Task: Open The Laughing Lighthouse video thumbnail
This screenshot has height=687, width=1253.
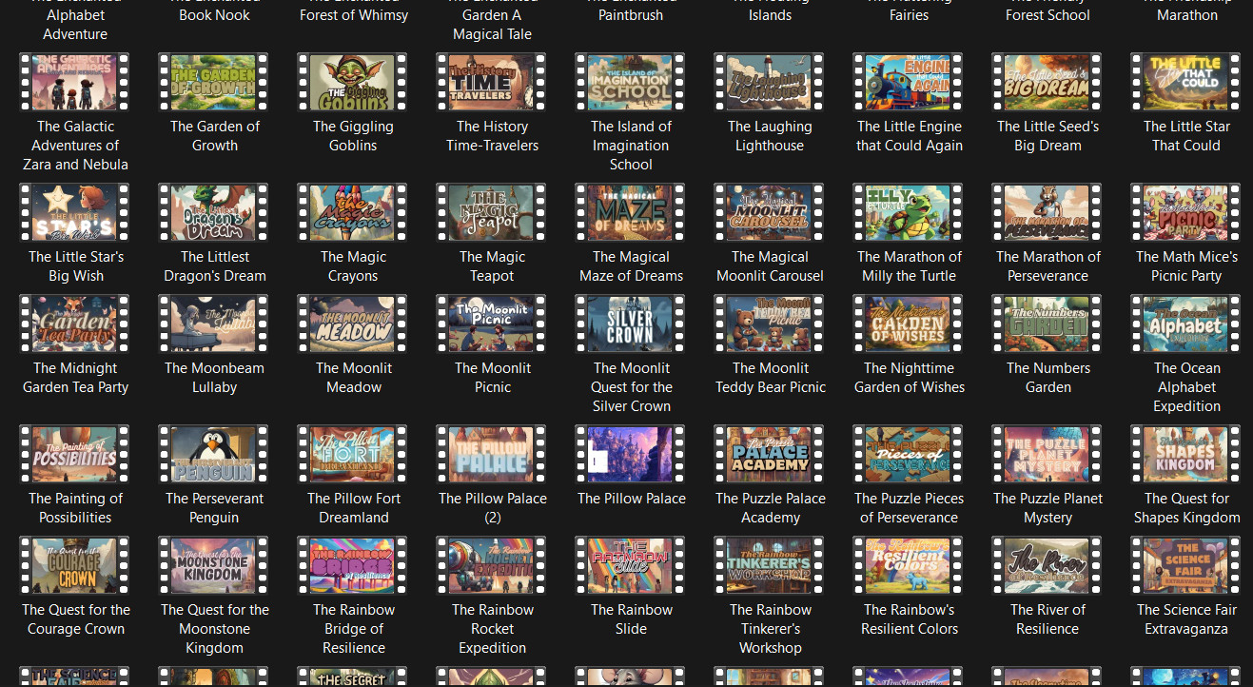Action: [x=770, y=83]
